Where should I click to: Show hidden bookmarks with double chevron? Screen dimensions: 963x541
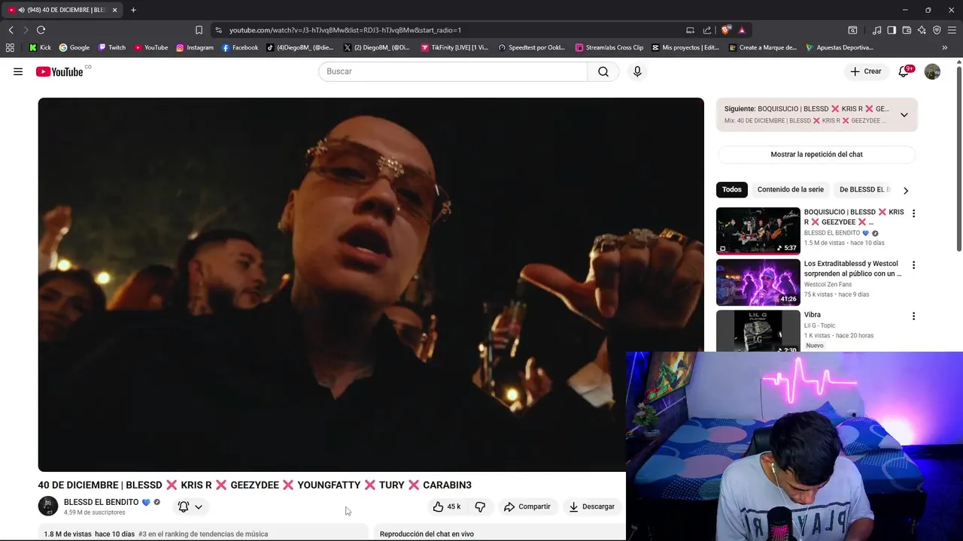point(944,47)
